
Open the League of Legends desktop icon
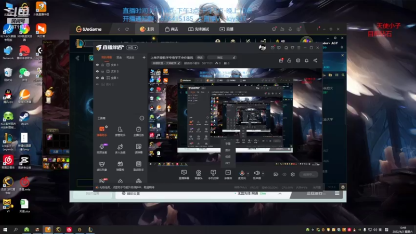tap(8, 142)
